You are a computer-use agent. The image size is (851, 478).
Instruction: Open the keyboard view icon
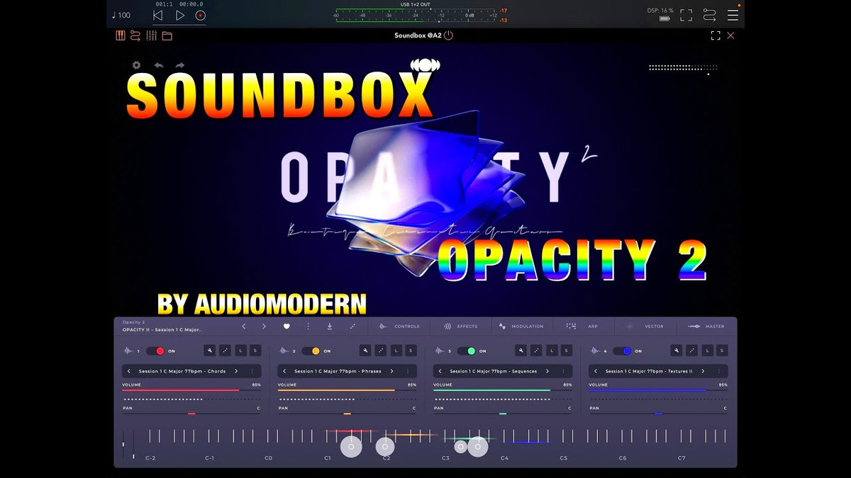pyautogui.click(x=121, y=35)
